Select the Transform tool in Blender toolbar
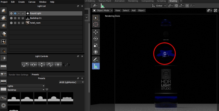This screenshot has height=111, width=219. click(96, 52)
